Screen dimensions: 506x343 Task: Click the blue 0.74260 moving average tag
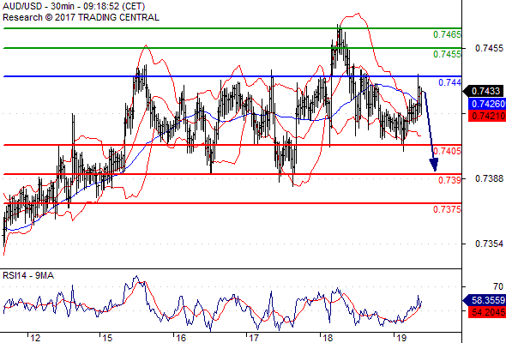[487, 104]
